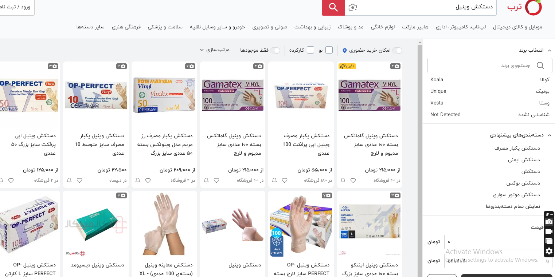Click the price-alert bell on the Rose Maryam Vinolex card

pos(138,180)
